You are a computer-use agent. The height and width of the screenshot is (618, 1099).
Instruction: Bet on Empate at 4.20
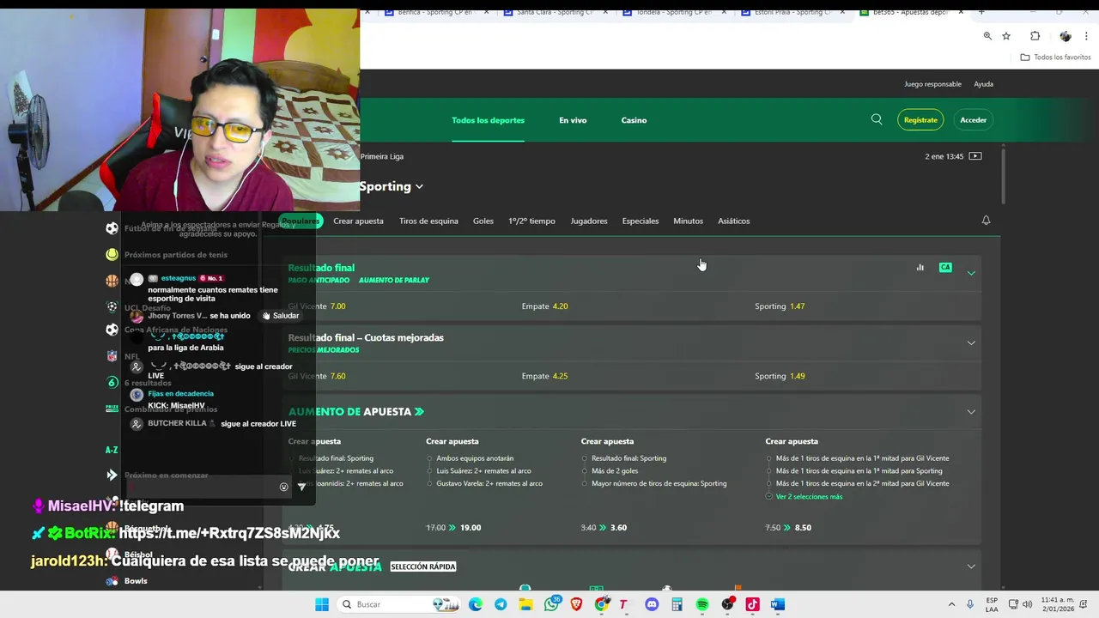pyautogui.click(x=544, y=306)
